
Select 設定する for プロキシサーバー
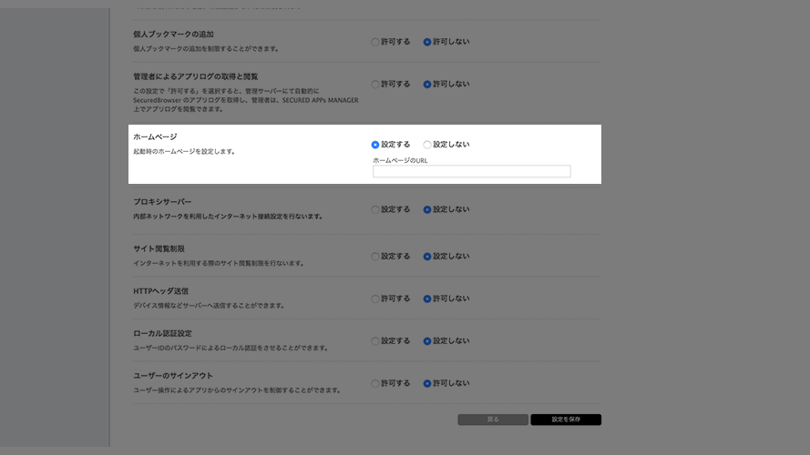[375, 210]
